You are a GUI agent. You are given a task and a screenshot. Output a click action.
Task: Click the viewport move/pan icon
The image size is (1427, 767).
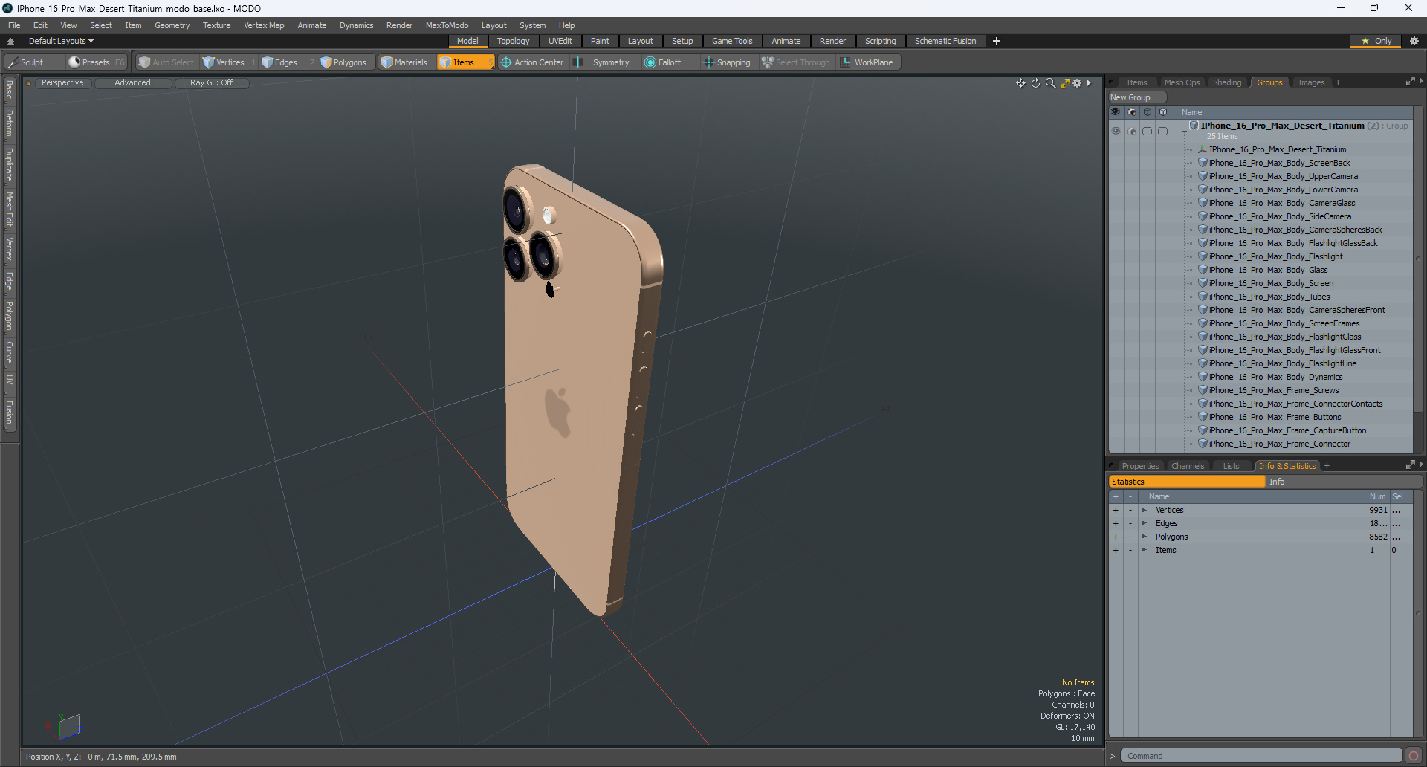(x=1020, y=83)
